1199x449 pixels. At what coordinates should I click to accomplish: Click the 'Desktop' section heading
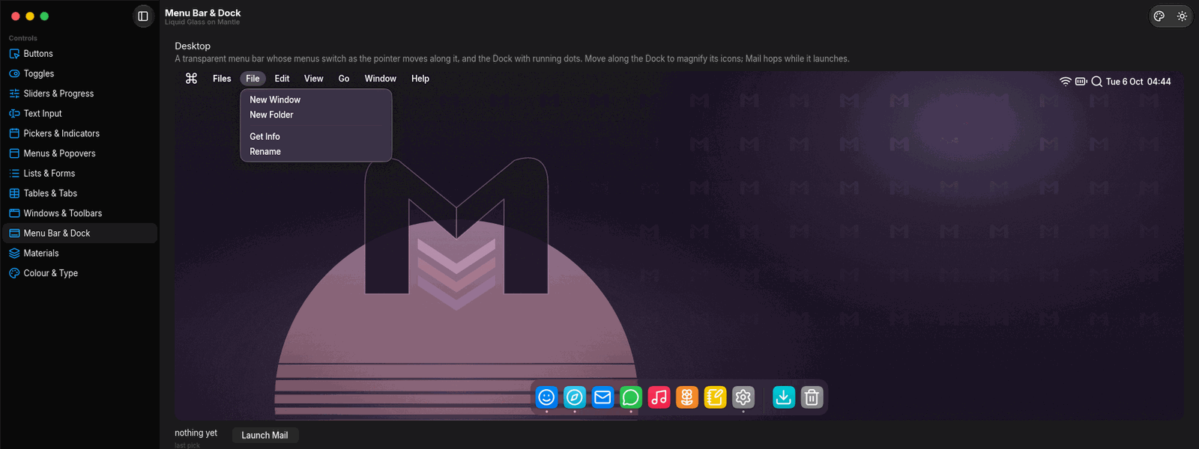[193, 46]
